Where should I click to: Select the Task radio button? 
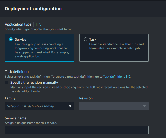pyautogui.click(x=86, y=39)
